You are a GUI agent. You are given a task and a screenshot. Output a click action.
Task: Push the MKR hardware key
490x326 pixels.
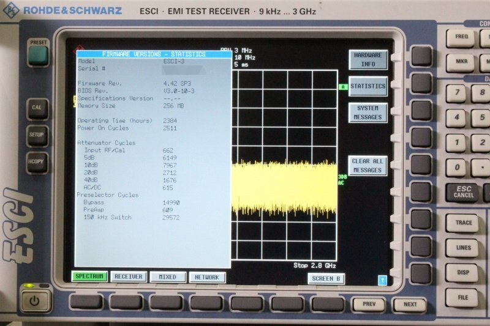[x=461, y=62]
